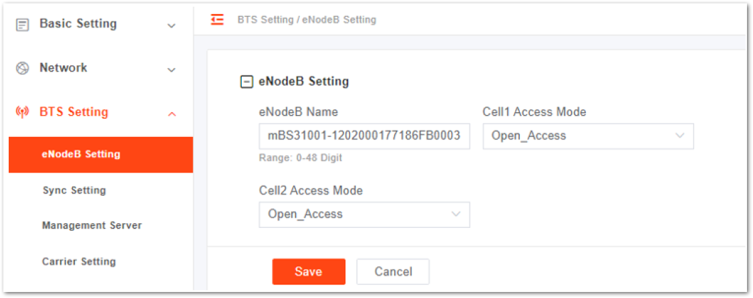Image resolution: width=753 pixels, height=298 pixels.
Task: Expand the Basic Setting chevron
Action: pyautogui.click(x=172, y=25)
